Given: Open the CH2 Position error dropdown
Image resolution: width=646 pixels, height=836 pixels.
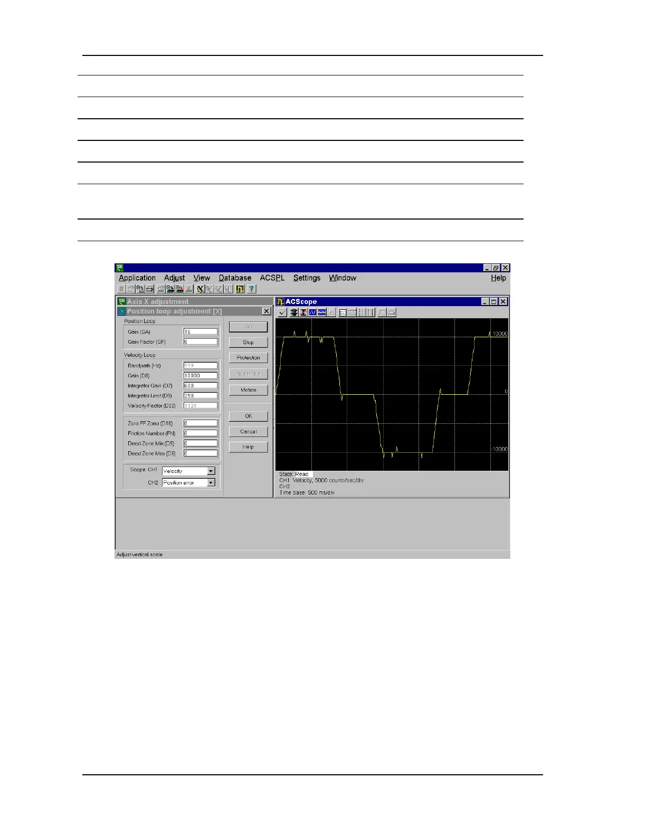Looking at the screenshot, I should pyautogui.click(x=211, y=482).
